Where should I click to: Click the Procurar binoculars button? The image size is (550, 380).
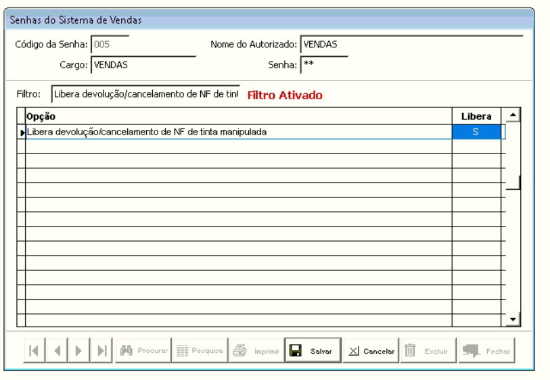tap(143, 350)
